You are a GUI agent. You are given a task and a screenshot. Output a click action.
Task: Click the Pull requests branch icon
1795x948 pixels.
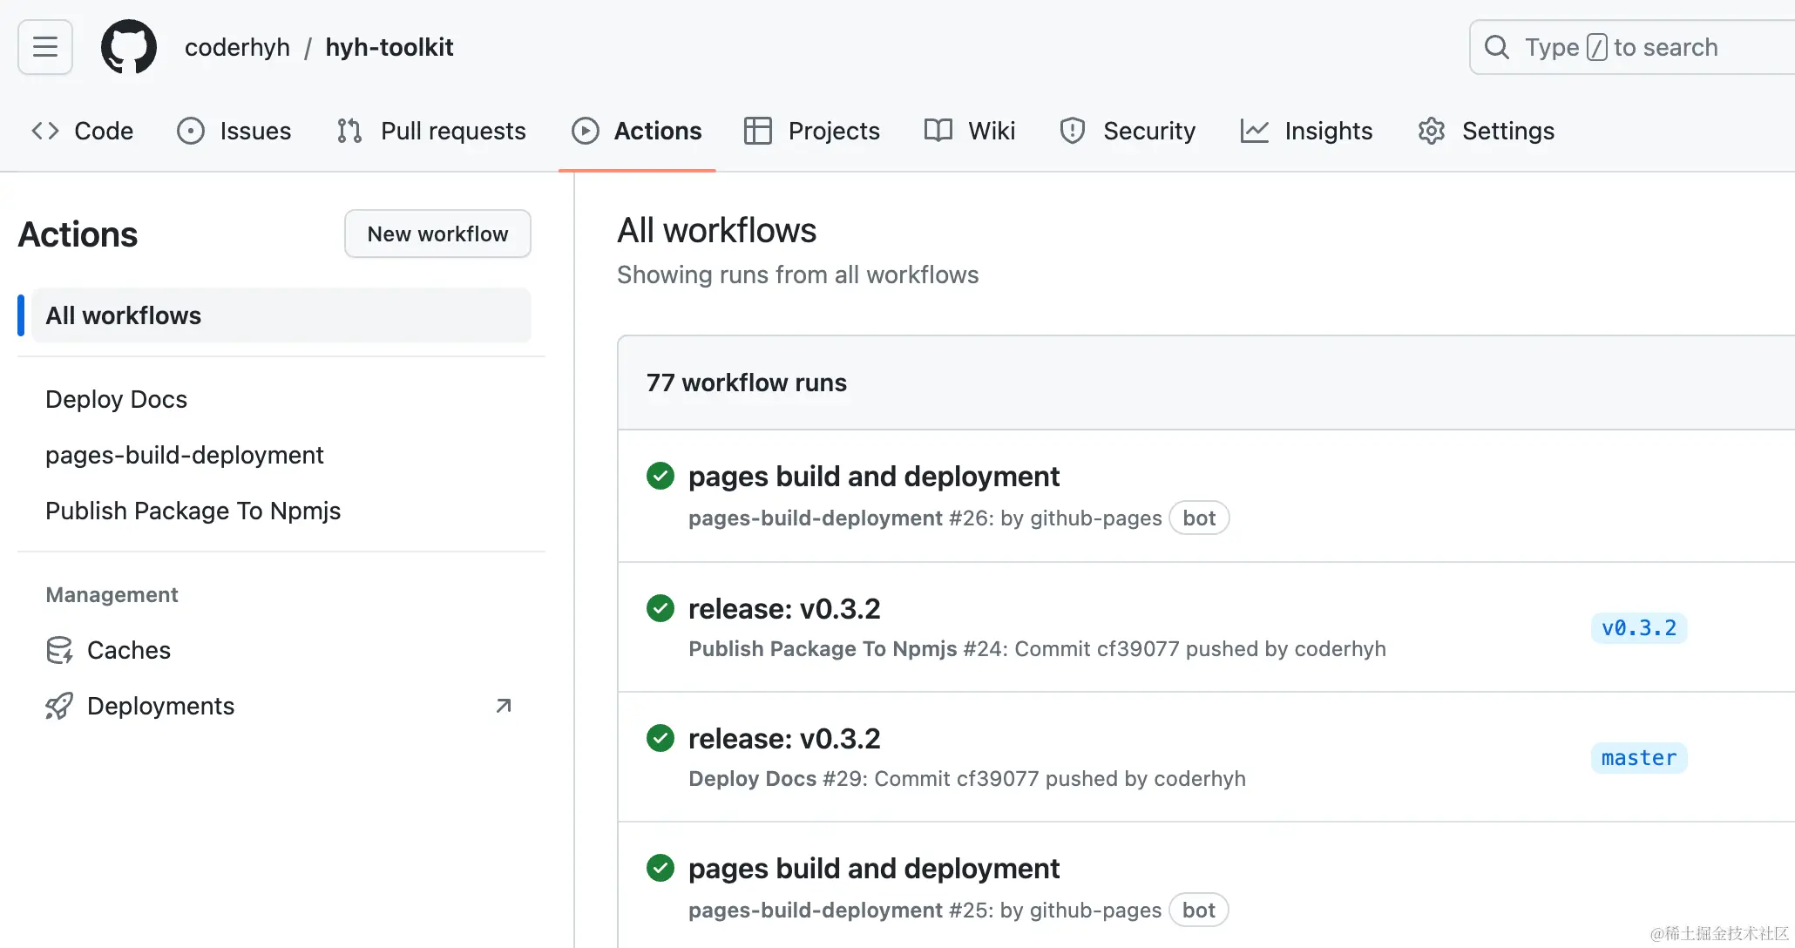coord(349,131)
